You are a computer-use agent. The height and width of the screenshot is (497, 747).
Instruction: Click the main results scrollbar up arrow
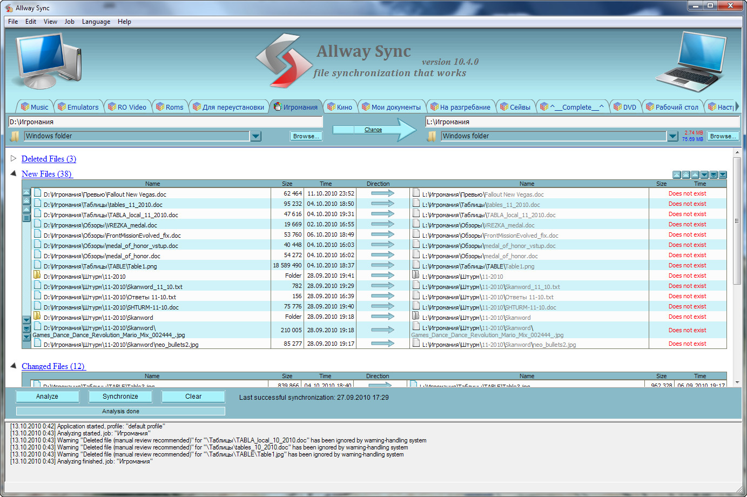pos(737,153)
